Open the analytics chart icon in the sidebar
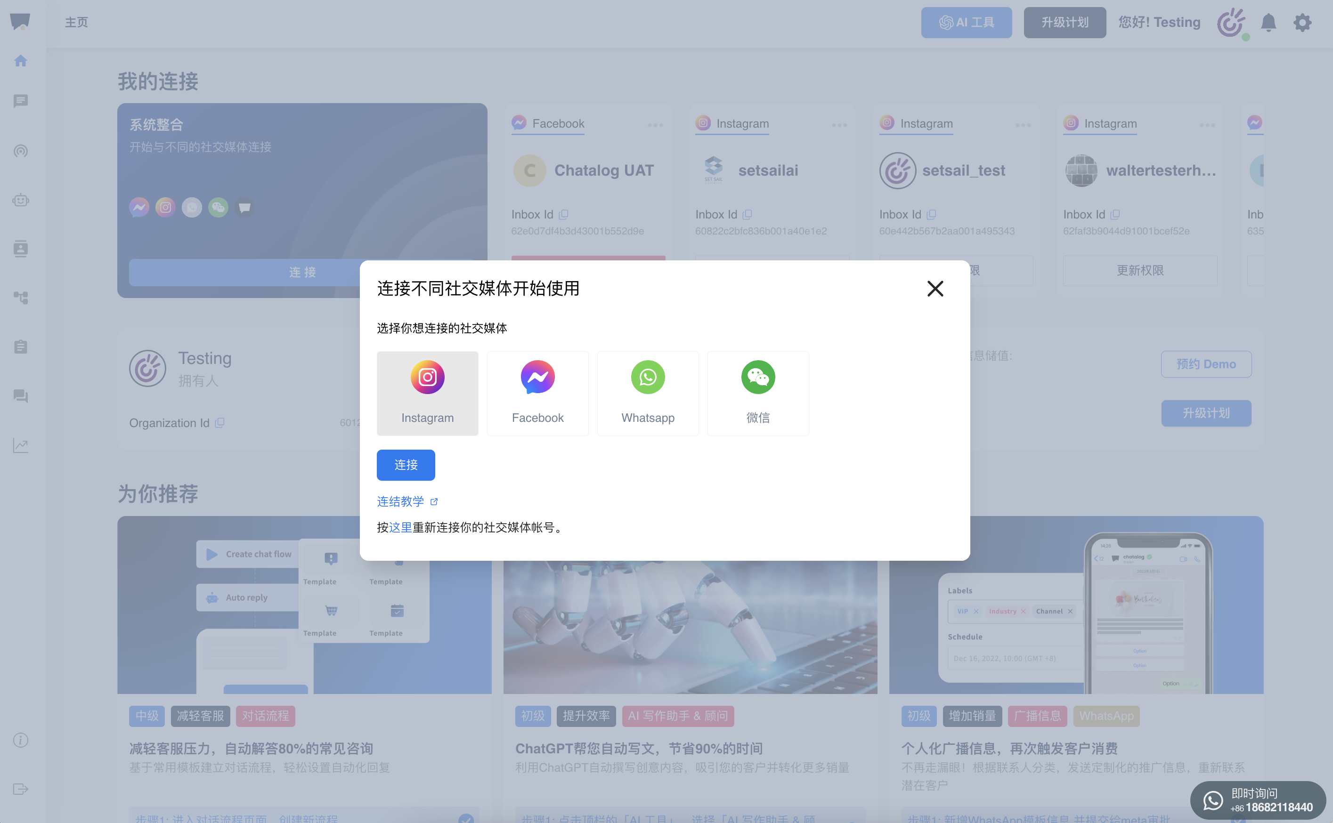Image resolution: width=1333 pixels, height=823 pixels. [x=21, y=445]
